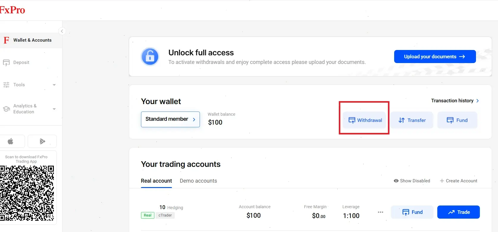This screenshot has width=498, height=232.
Task: Click the Transfer arrows icon
Action: pyautogui.click(x=401, y=120)
